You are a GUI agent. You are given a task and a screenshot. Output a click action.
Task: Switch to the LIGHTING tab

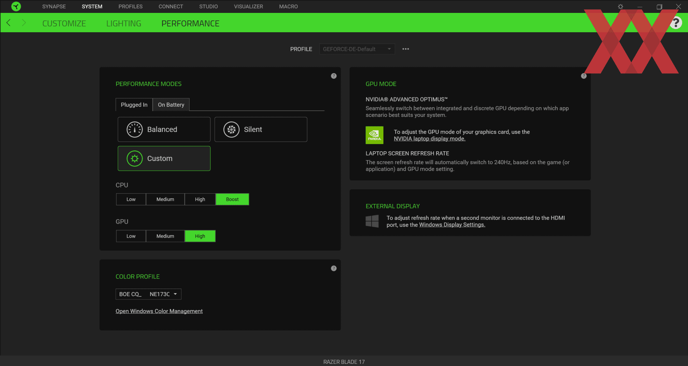click(124, 23)
